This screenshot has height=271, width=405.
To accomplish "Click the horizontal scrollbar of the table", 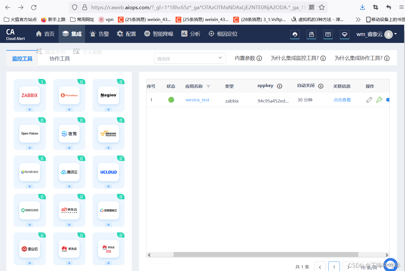I will pos(266,255).
